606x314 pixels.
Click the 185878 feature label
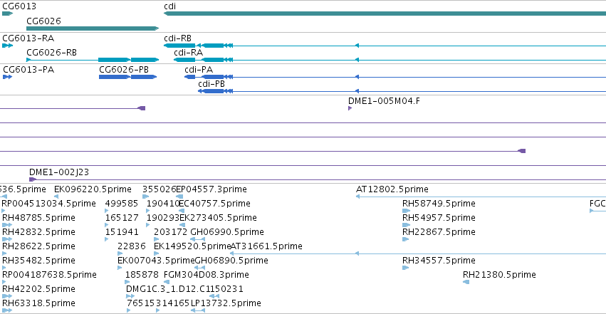click(142, 275)
